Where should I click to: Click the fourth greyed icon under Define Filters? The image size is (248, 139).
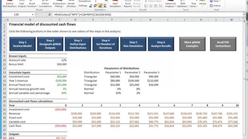(161, 6)
